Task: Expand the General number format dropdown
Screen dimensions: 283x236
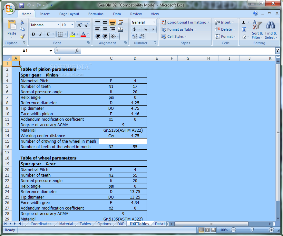Action: 154,22
